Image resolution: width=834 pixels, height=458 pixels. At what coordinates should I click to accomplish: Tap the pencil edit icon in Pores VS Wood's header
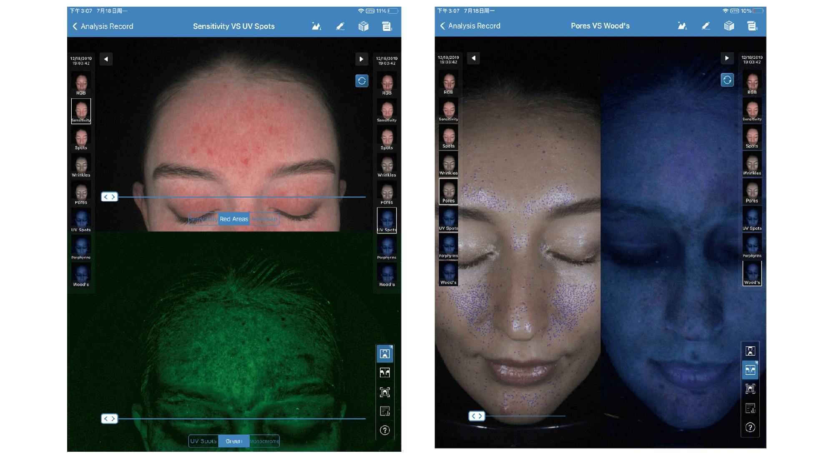(x=706, y=26)
